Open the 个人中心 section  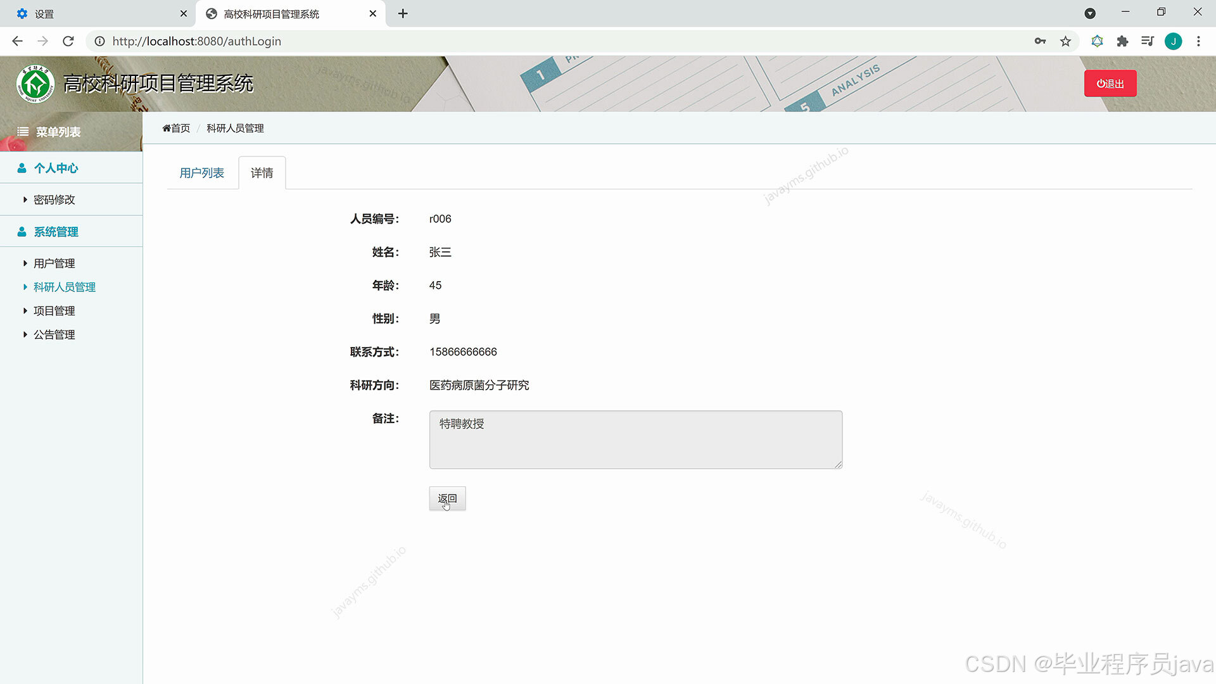[x=56, y=168]
